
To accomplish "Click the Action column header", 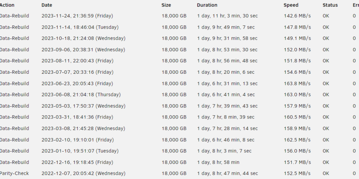I will pyautogui.click(x=7, y=5).
